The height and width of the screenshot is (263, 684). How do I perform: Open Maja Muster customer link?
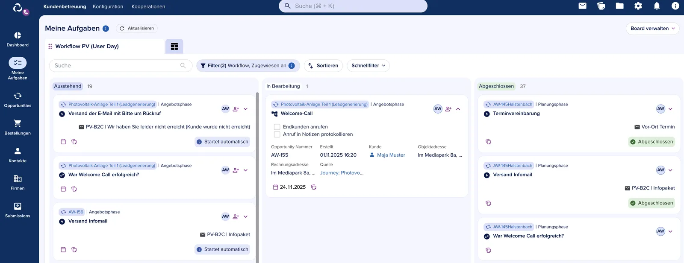pos(391,155)
